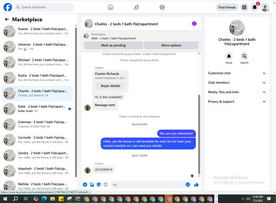Open Carmelle conversation
The width and height of the screenshot is (276, 203).
[37, 140]
